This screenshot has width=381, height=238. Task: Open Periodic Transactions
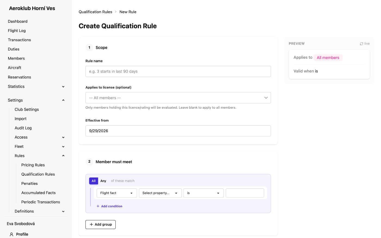(41, 202)
